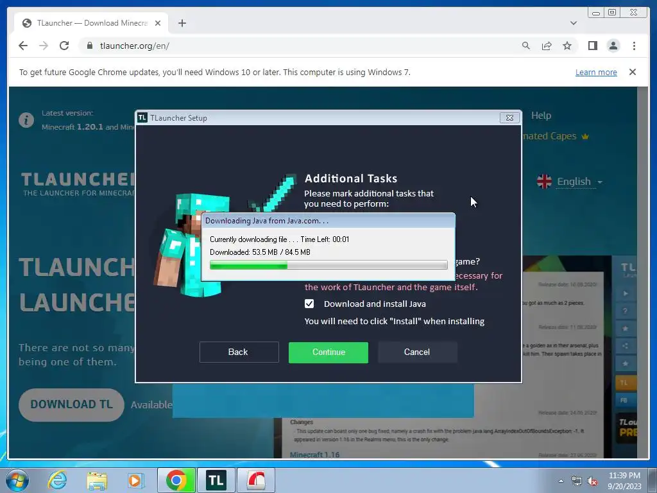
Task: Show hidden system tray icons
Action: pos(561,481)
